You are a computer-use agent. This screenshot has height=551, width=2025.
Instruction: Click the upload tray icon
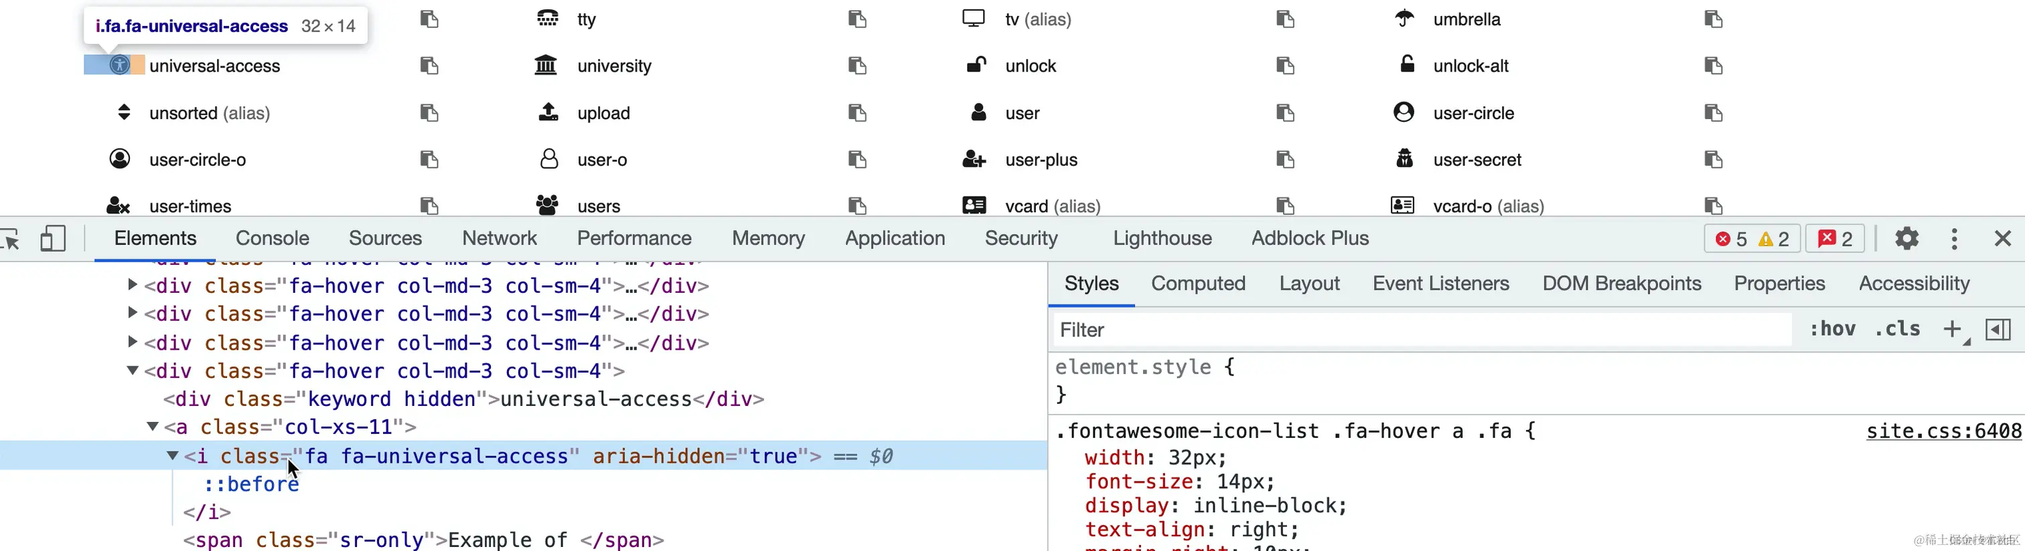point(548,112)
